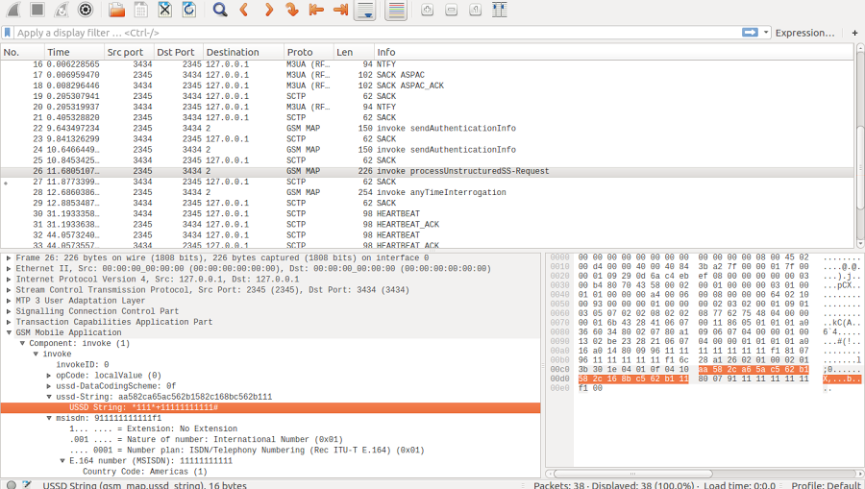
Task: Click the Resize columns icon
Action: point(499,10)
